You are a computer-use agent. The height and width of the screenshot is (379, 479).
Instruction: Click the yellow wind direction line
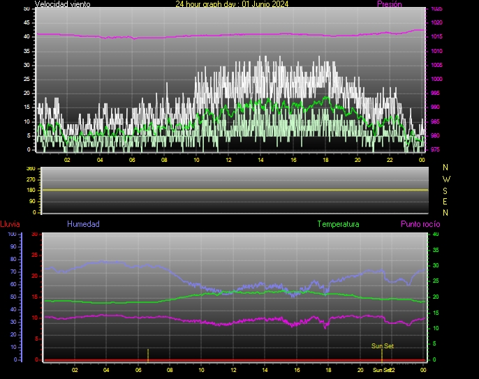click(x=235, y=190)
